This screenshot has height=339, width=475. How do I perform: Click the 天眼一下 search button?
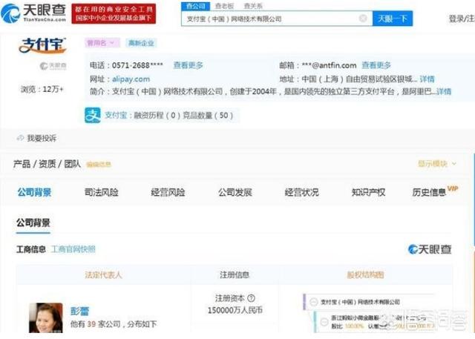(393, 19)
